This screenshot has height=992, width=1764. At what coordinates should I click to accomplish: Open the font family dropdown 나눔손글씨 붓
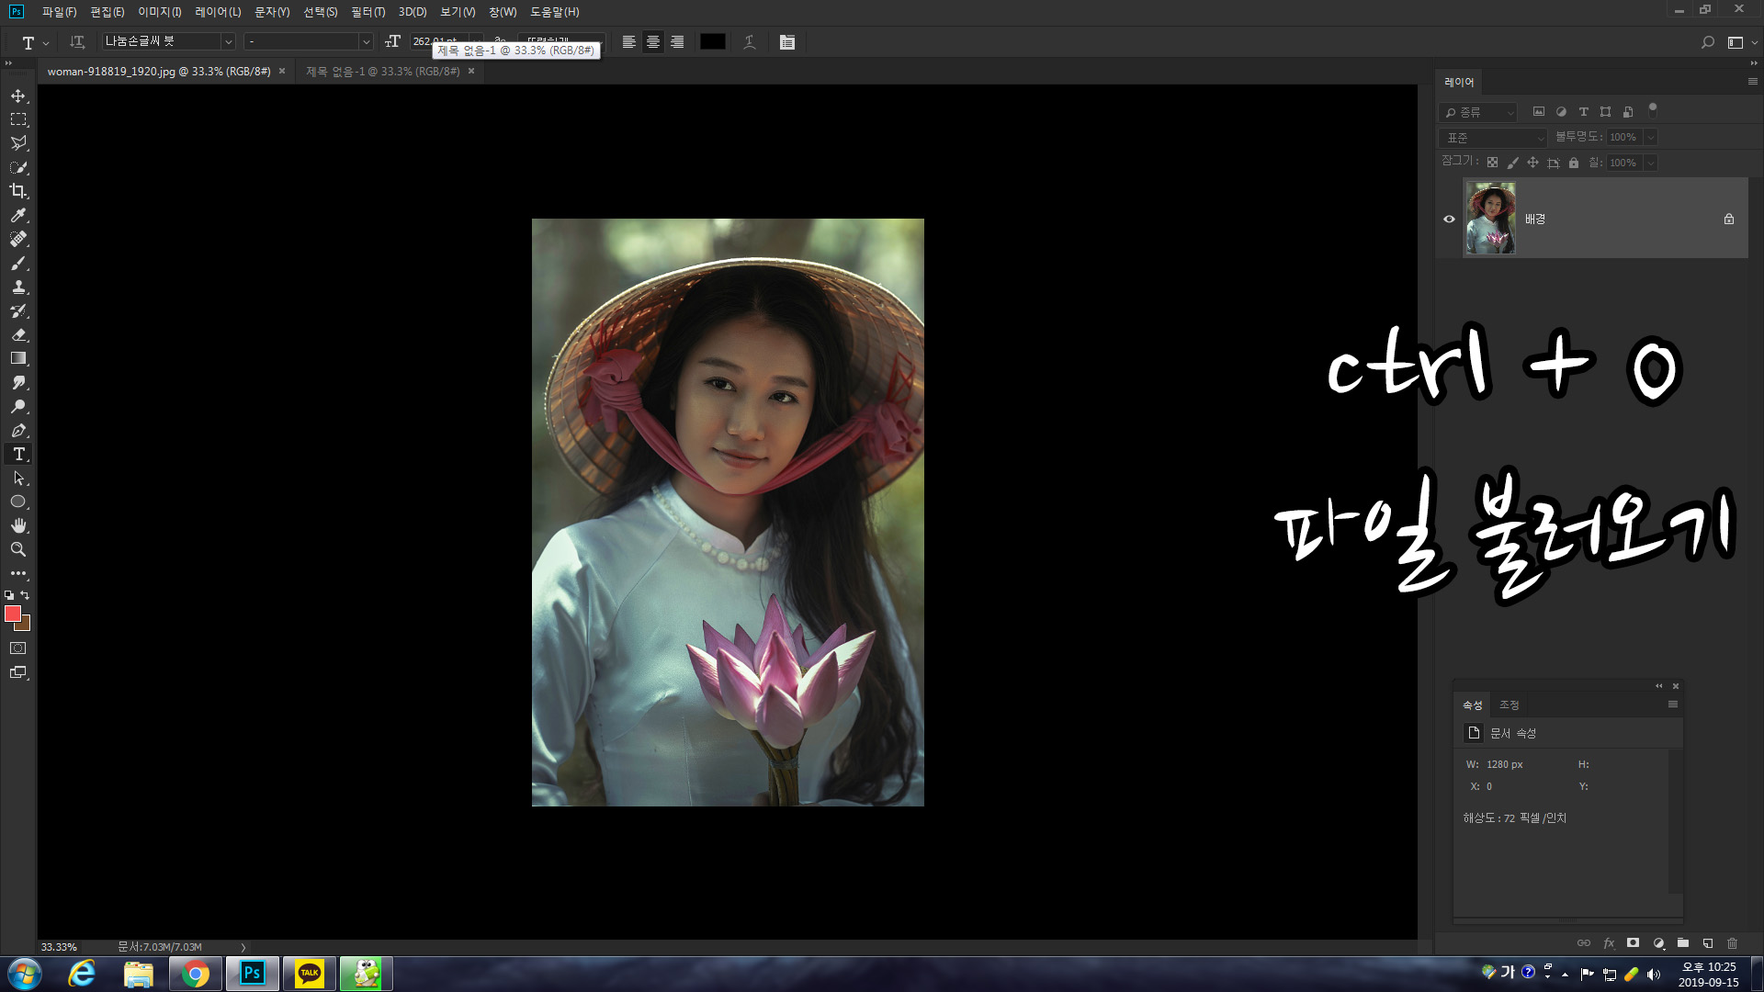[x=228, y=42]
